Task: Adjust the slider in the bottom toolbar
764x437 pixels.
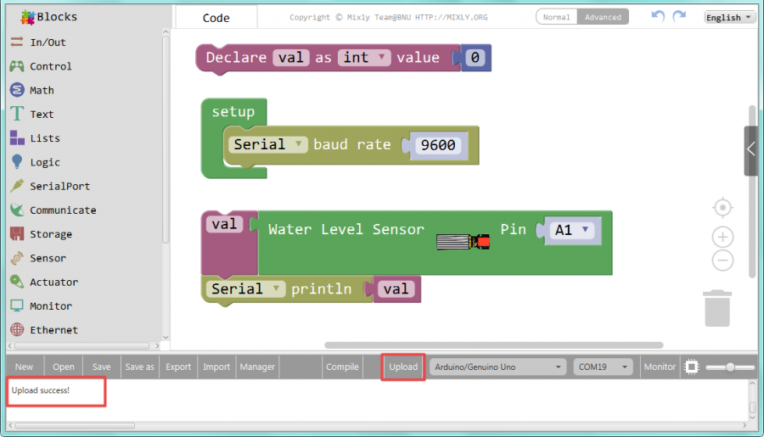Action: tap(730, 367)
